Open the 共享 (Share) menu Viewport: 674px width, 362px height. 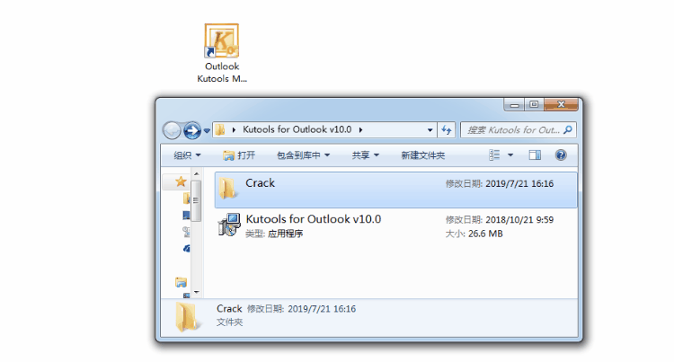[366, 155]
